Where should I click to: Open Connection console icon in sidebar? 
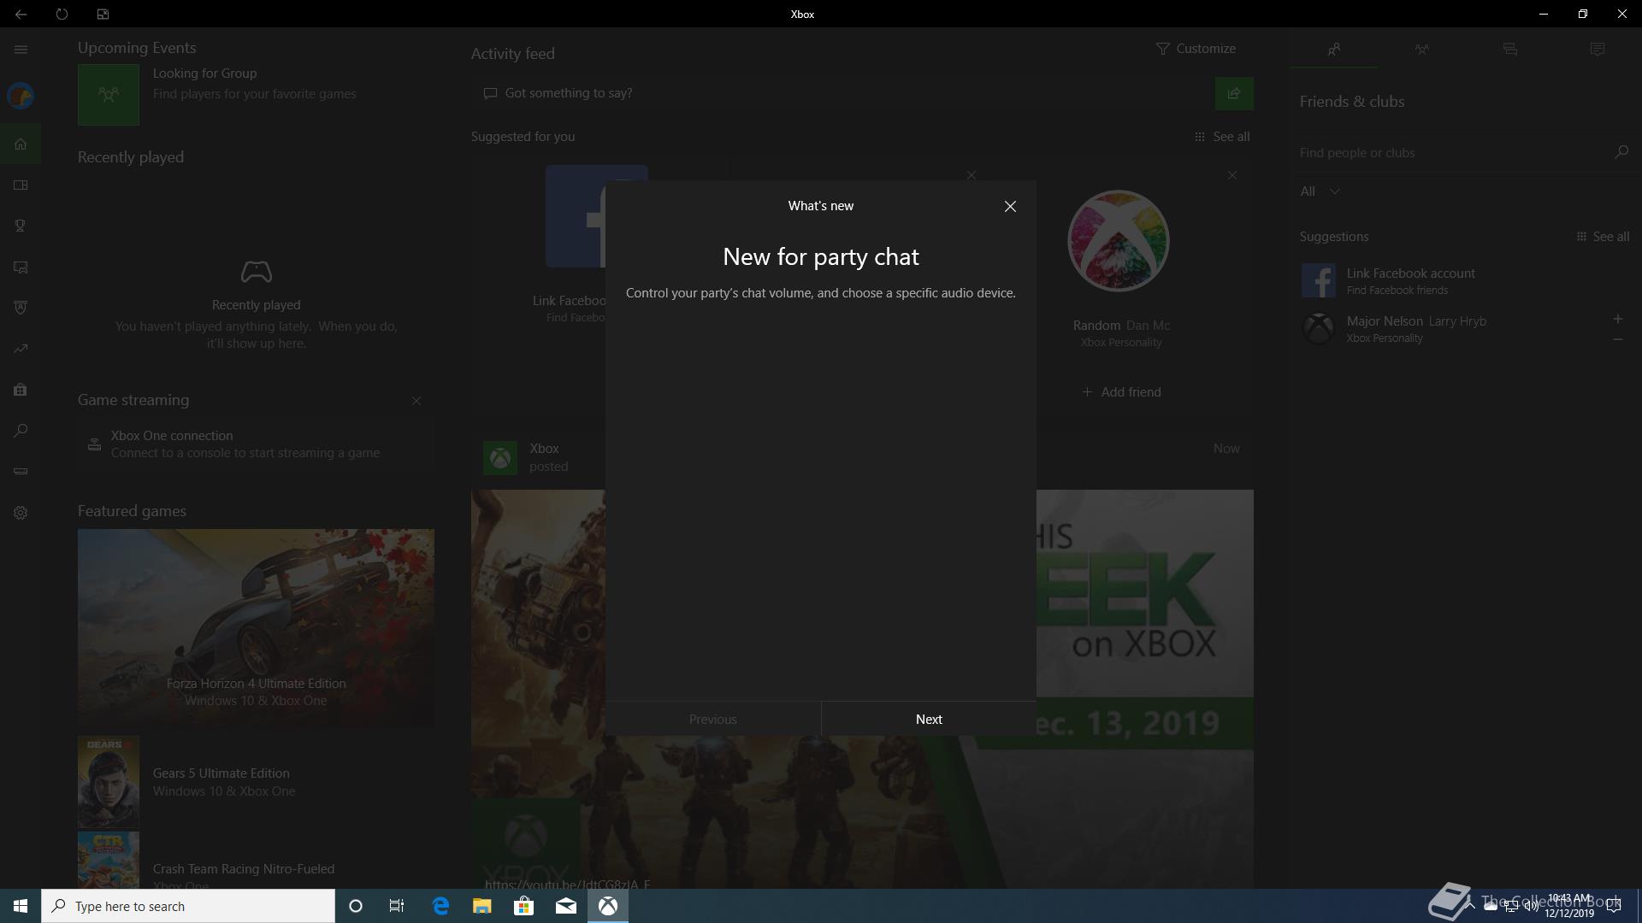click(21, 472)
